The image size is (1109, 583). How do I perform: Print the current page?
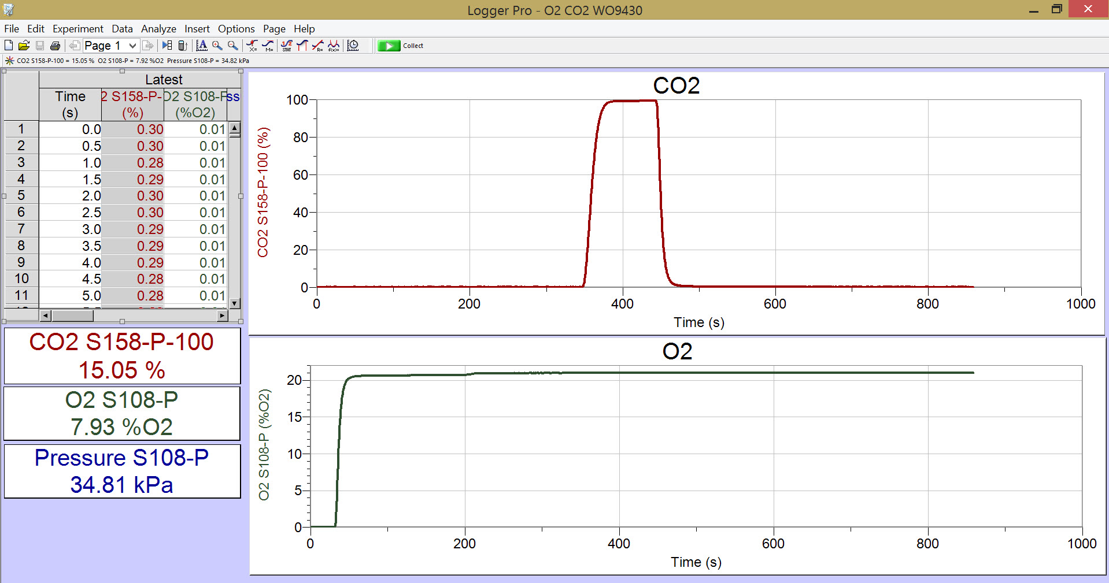point(55,44)
